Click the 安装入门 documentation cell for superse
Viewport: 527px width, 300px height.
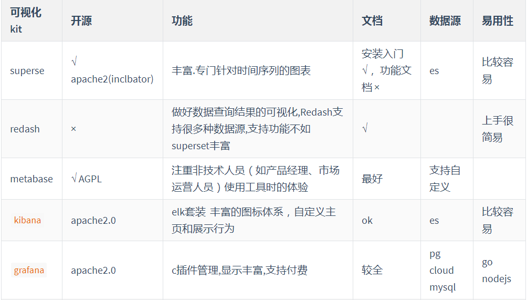pyautogui.click(x=386, y=70)
